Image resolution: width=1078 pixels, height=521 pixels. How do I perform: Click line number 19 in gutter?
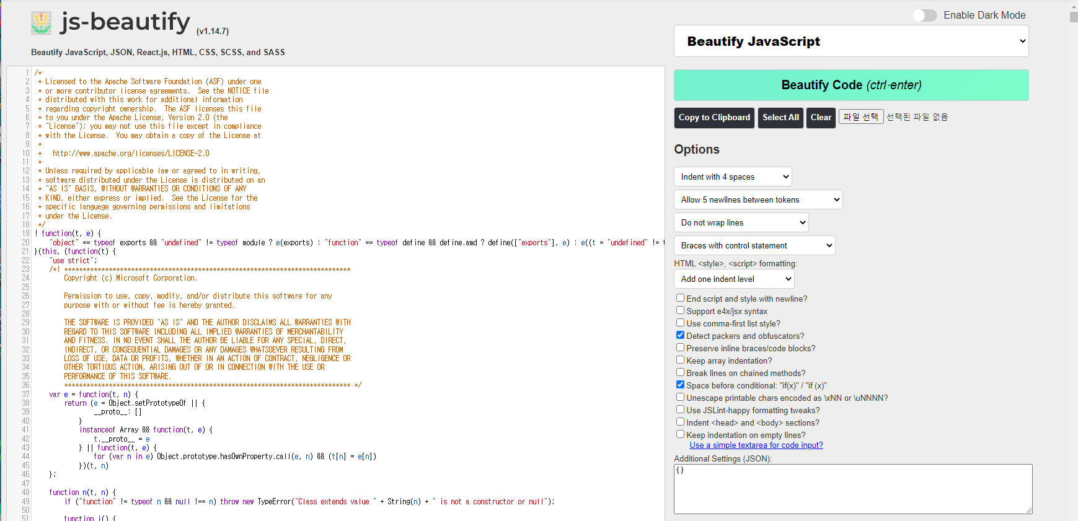coord(25,234)
